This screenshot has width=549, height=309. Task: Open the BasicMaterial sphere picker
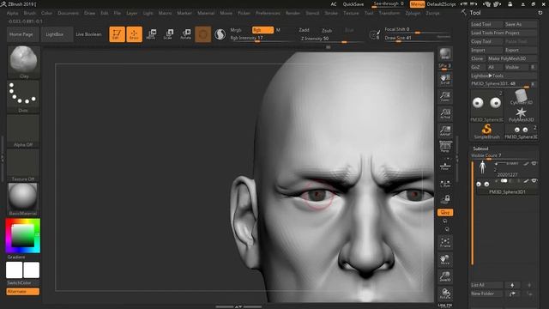pos(23,199)
